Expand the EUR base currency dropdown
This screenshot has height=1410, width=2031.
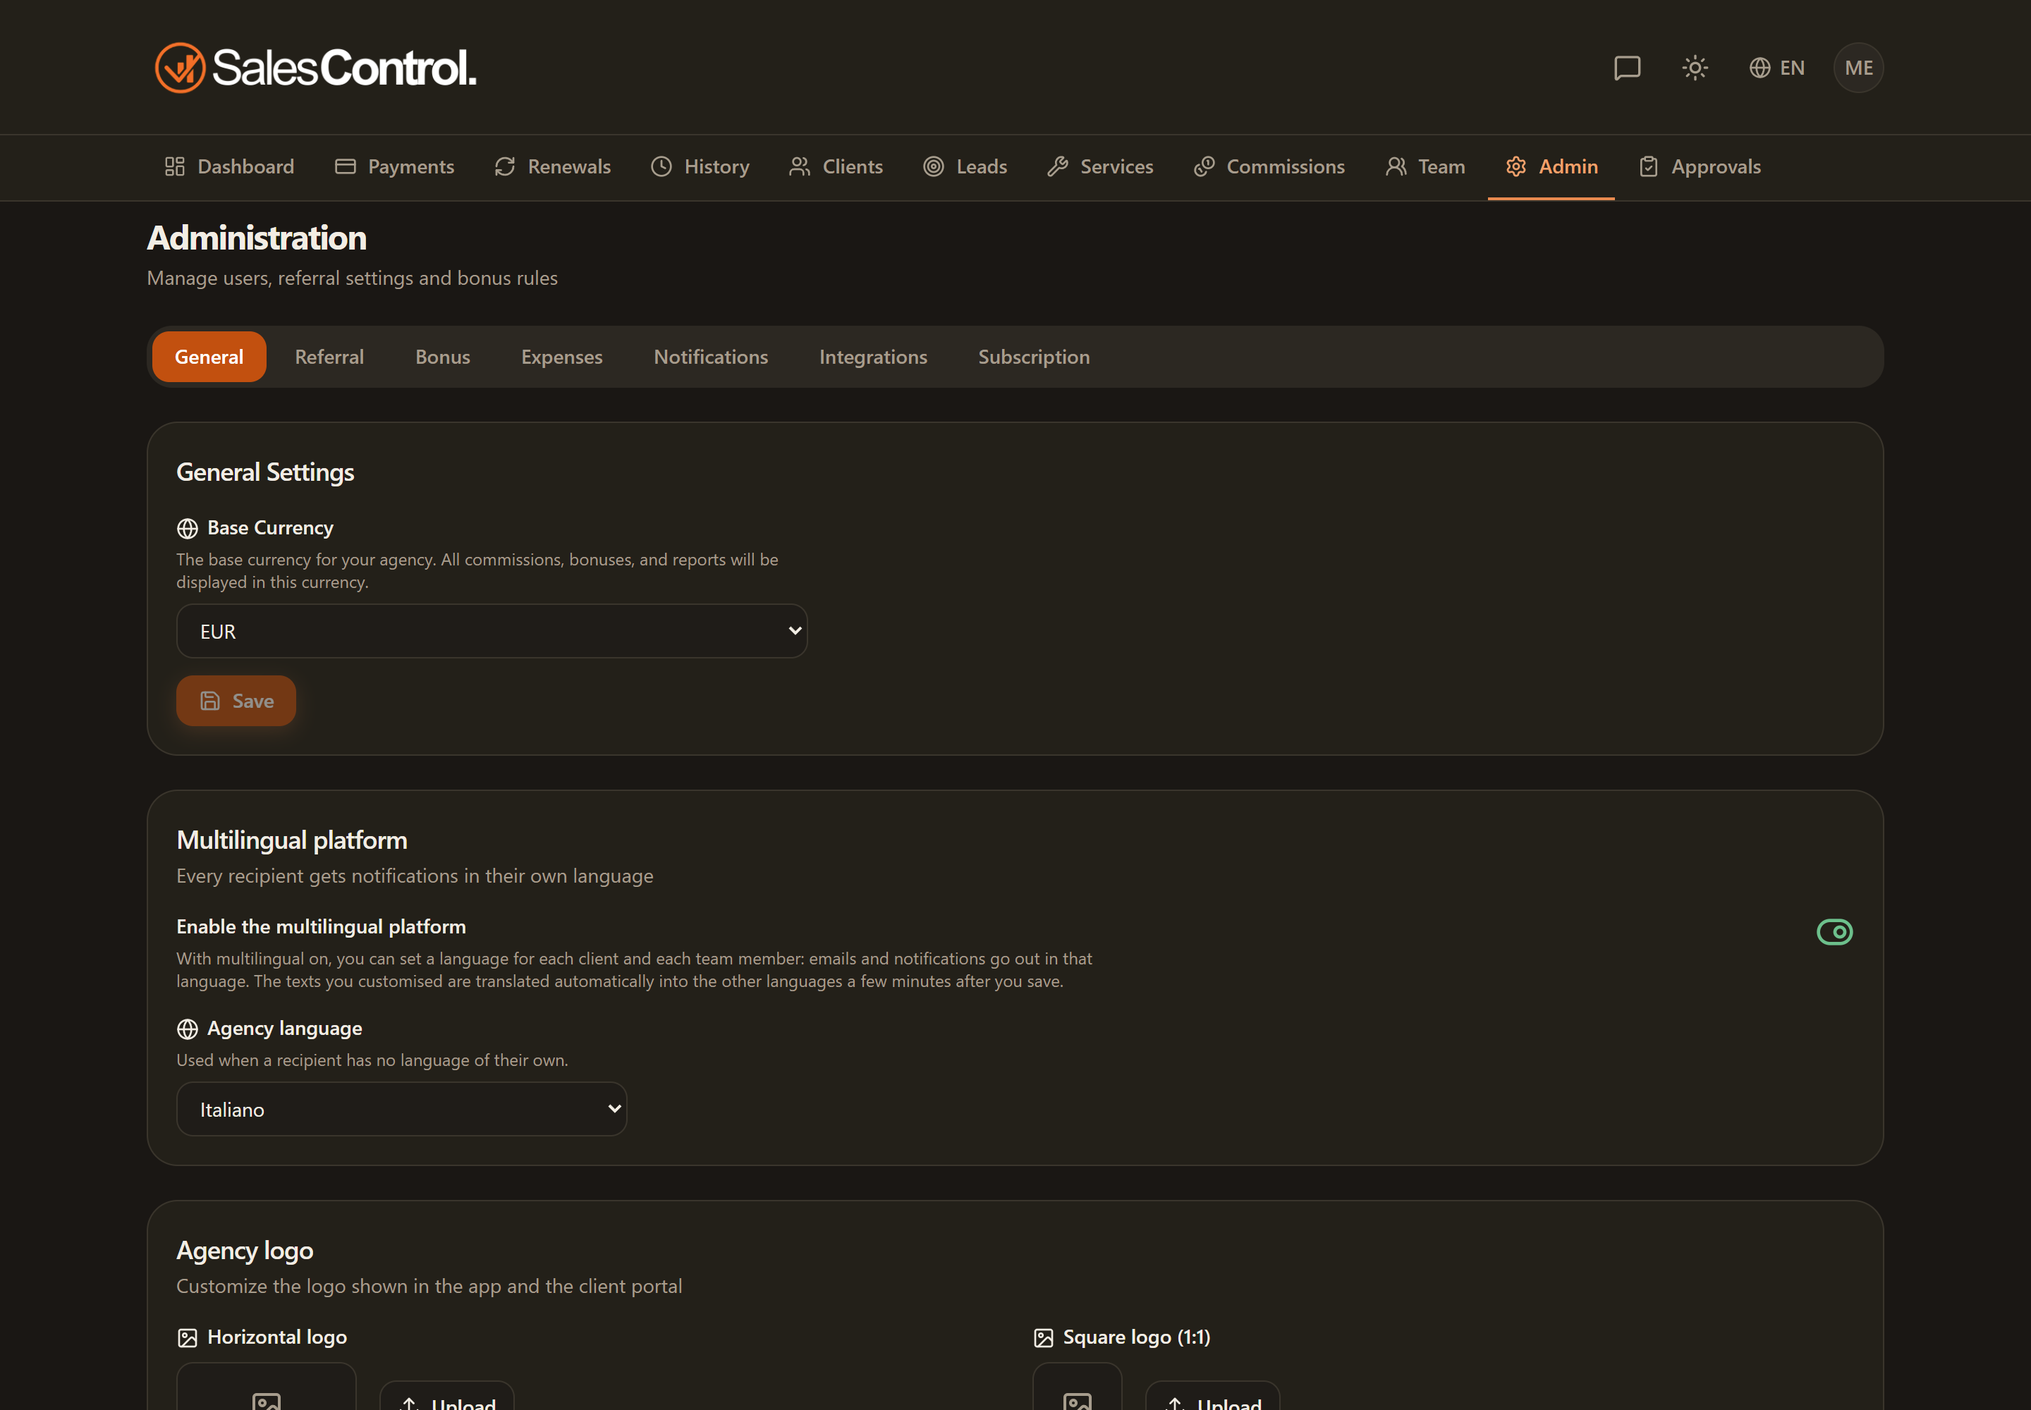(492, 631)
